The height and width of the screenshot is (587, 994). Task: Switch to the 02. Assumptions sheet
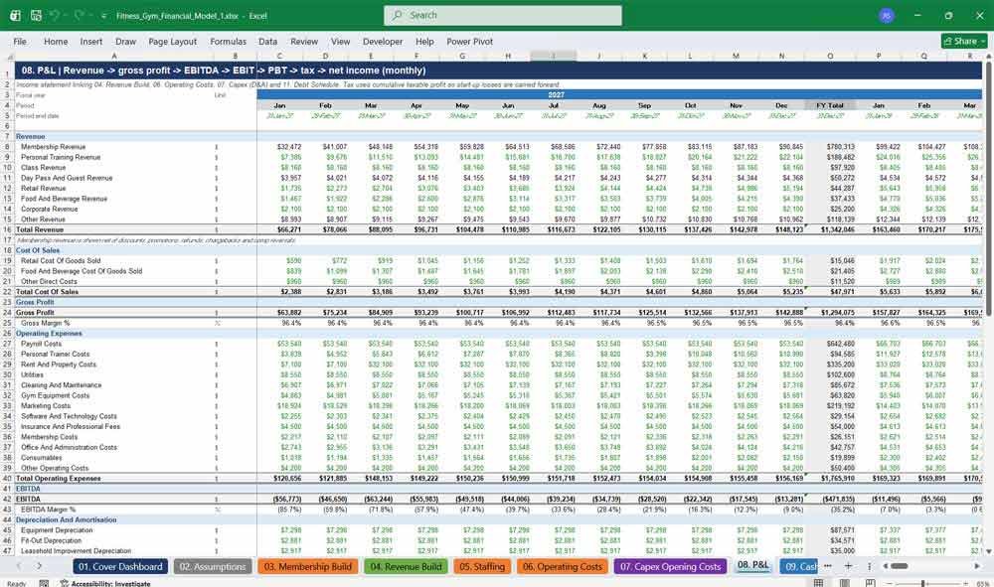pos(213,567)
